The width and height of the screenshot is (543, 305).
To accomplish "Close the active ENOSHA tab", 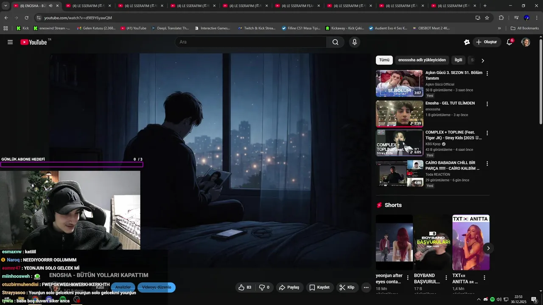I will click(x=57, y=6).
